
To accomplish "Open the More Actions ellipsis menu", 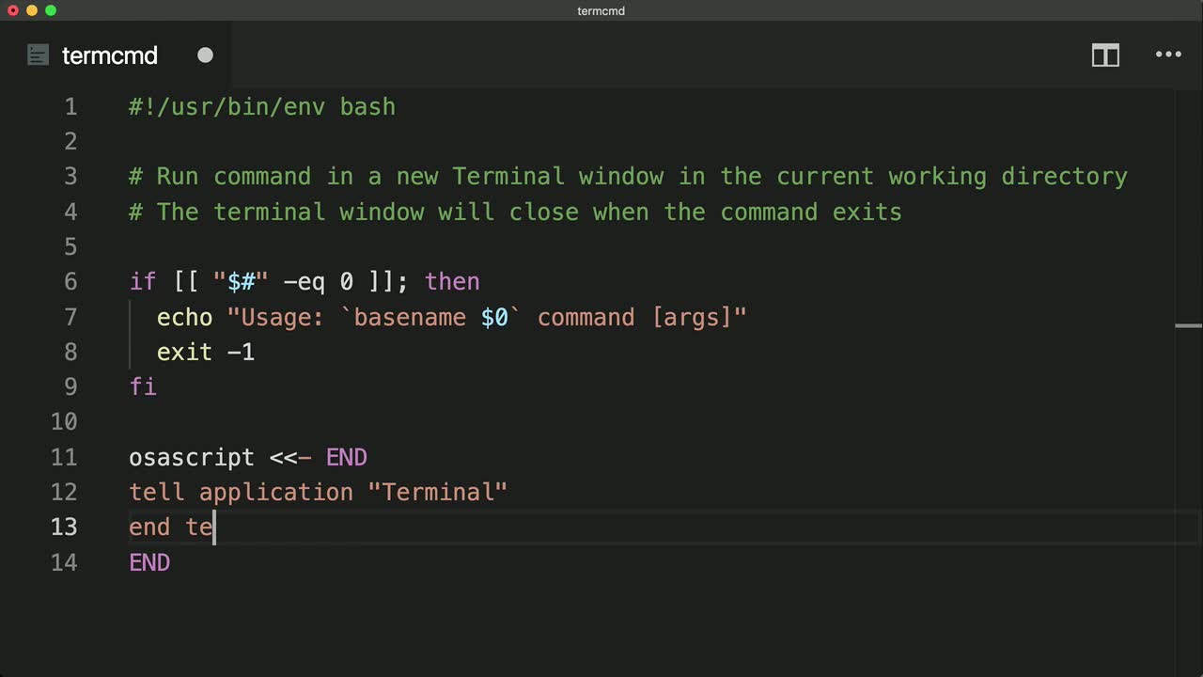I will pyautogui.click(x=1167, y=55).
